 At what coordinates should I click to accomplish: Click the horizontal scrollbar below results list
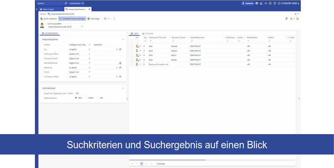(x=168, y=160)
